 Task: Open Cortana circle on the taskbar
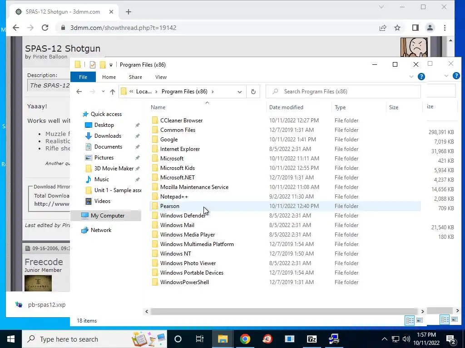(x=178, y=339)
